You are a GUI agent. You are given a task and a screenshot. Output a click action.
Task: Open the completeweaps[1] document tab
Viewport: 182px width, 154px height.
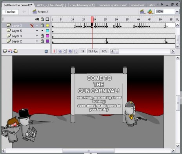82,5
